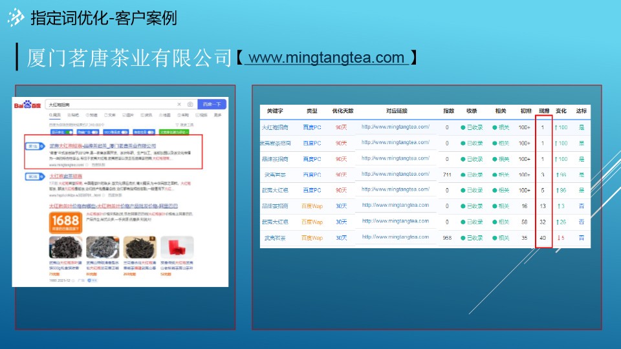Viewport: 621px width, 349px height.
Task: Click change value ↑3 in the table
Action: [561, 206]
